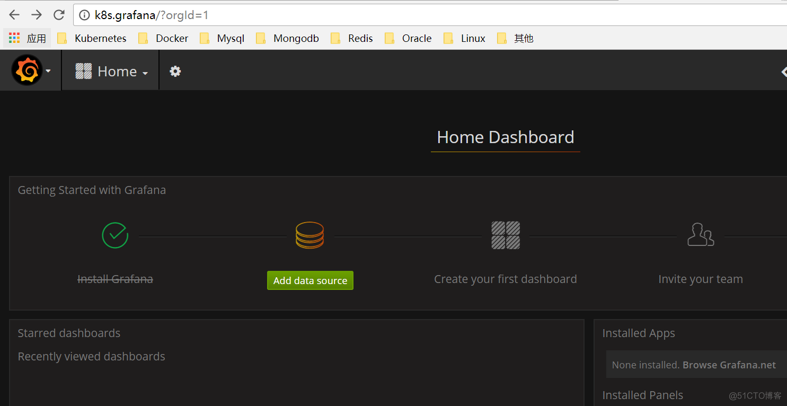Open the Redis bookmark folder
The height and width of the screenshot is (406, 787).
(x=352, y=38)
